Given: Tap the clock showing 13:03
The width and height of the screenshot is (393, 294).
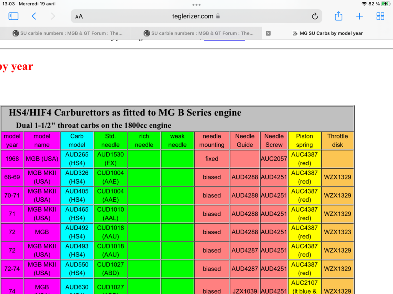Looking at the screenshot, I should point(8,4).
